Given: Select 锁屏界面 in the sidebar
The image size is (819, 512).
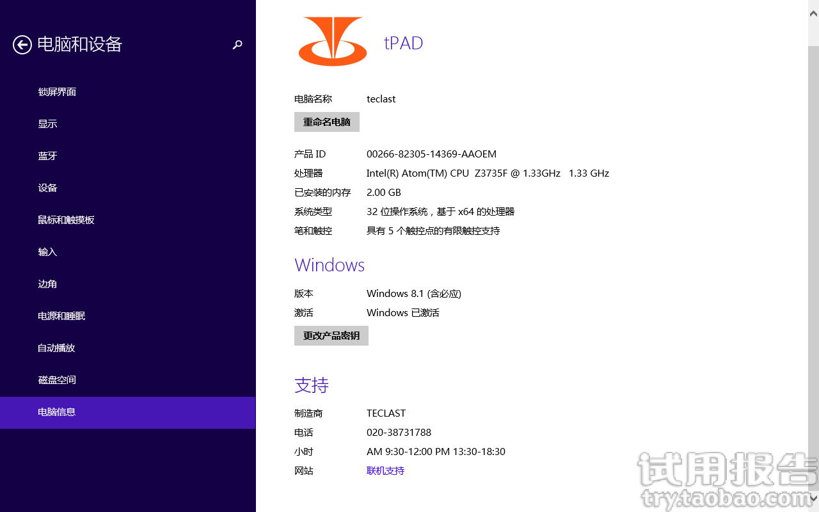Looking at the screenshot, I should coord(57,92).
